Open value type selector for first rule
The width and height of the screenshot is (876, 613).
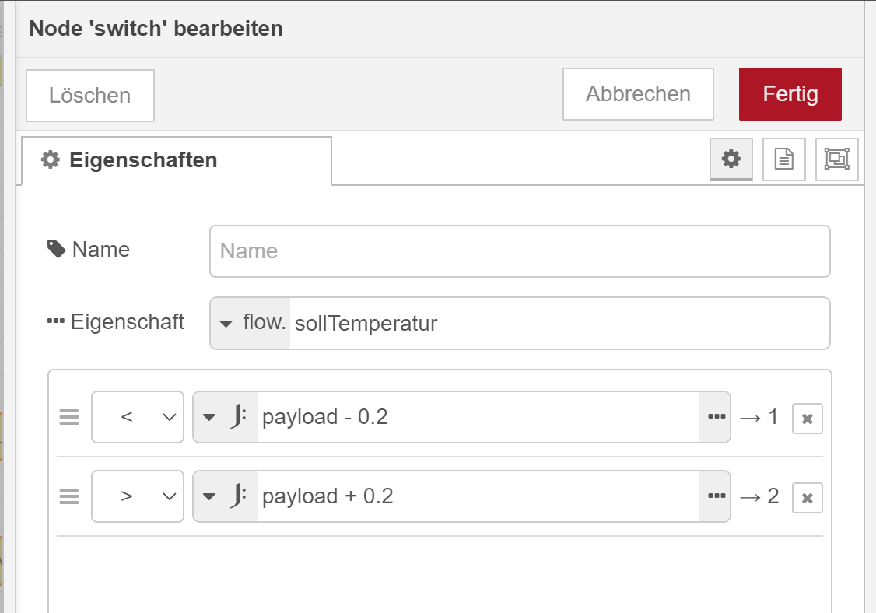(x=225, y=417)
